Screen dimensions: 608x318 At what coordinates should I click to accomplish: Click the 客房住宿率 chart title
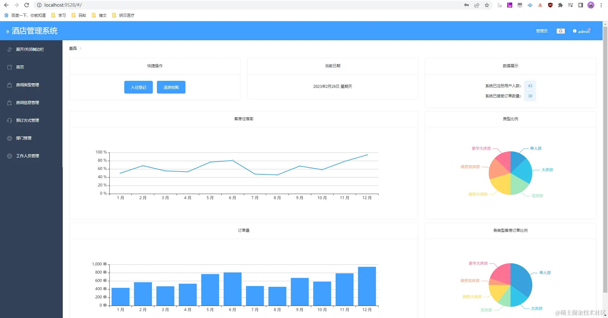click(x=244, y=119)
